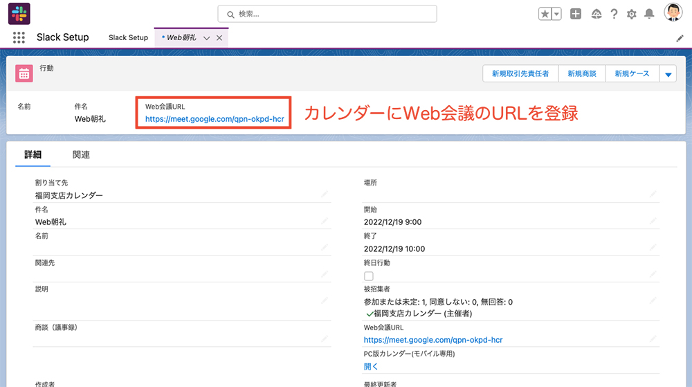The image size is (692, 387).
Task: Click the 新規ケース button
Action: coord(632,73)
